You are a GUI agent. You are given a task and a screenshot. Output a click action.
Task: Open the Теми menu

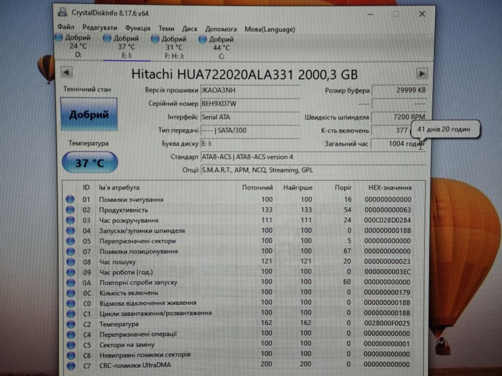click(166, 28)
